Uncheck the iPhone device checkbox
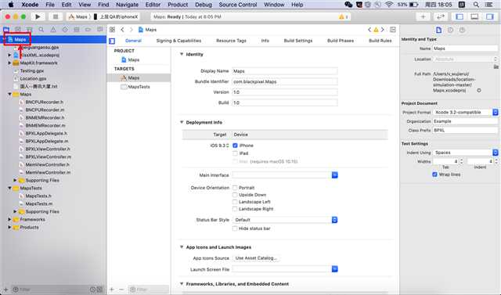 235,146
